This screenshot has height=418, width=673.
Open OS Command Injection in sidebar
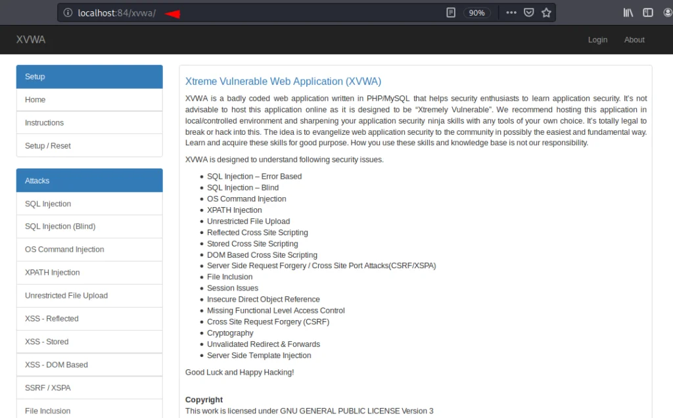pyautogui.click(x=89, y=249)
